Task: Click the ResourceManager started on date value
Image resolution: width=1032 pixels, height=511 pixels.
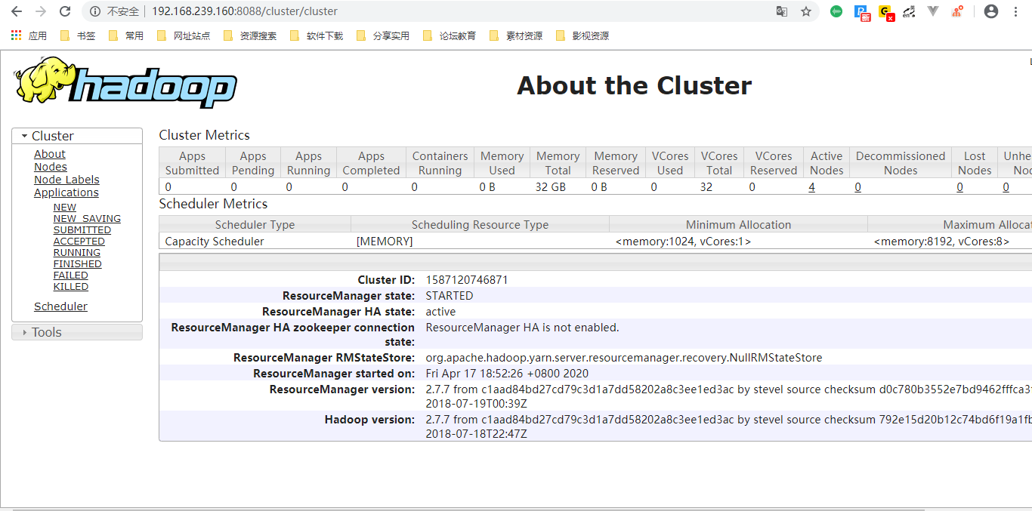Action: click(x=507, y=374)
